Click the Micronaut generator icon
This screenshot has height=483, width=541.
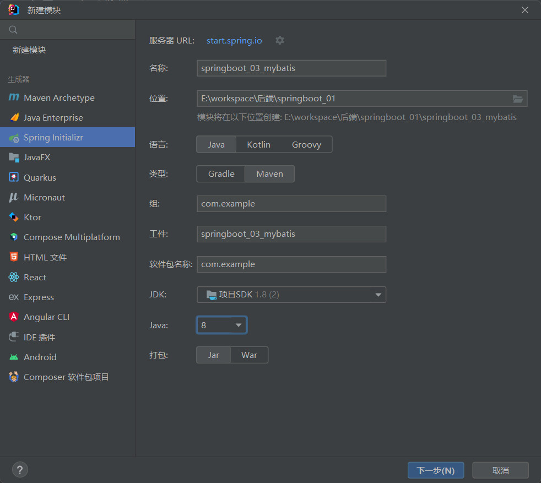coord(14,197)
